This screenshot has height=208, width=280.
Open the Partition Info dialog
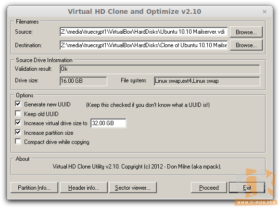tap(34, 188)
